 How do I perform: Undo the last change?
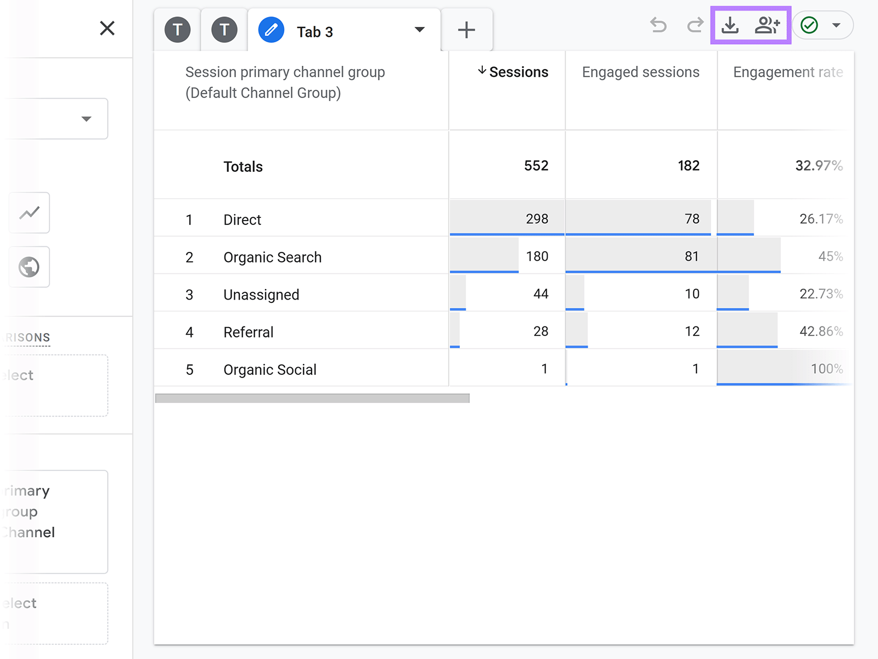tap(658, 25)
